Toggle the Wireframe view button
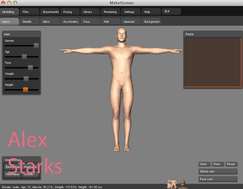 (x=13, y=174)
